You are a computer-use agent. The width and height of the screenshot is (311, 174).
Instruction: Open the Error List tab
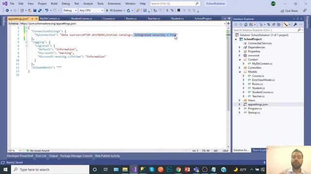(x=41, y=156)
